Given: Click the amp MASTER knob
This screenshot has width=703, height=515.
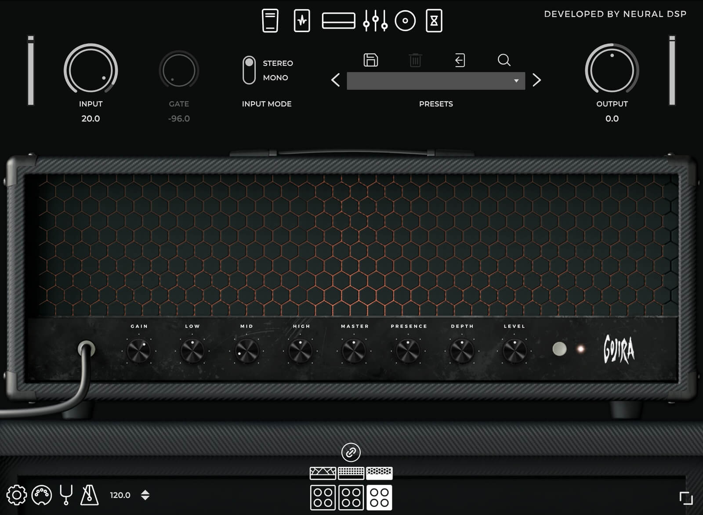Looking at the screenshot, I should click(354, 351).
